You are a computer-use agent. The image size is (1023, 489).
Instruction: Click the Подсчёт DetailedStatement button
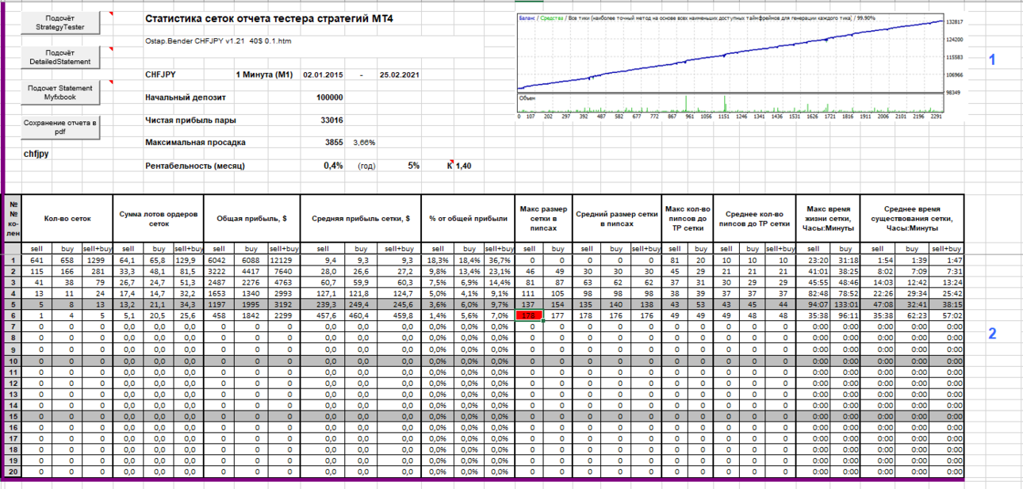(x=60, y=57)
